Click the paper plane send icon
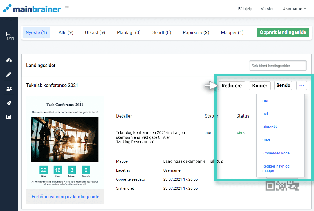This screenshot has height=211, width=314. 9,103
